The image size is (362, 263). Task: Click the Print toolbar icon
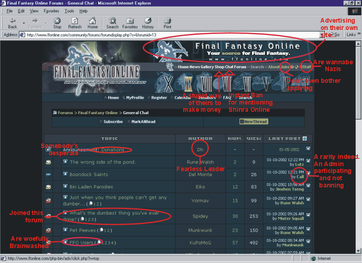[167, 23]
